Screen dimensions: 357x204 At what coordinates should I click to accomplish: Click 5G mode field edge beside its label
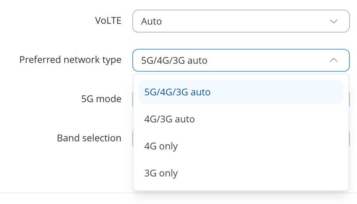click(133, 99)
